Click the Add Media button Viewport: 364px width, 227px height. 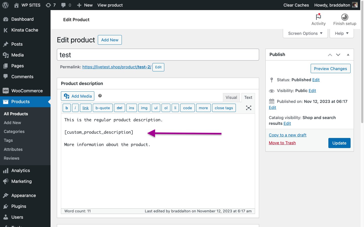[x=78, y=96]
